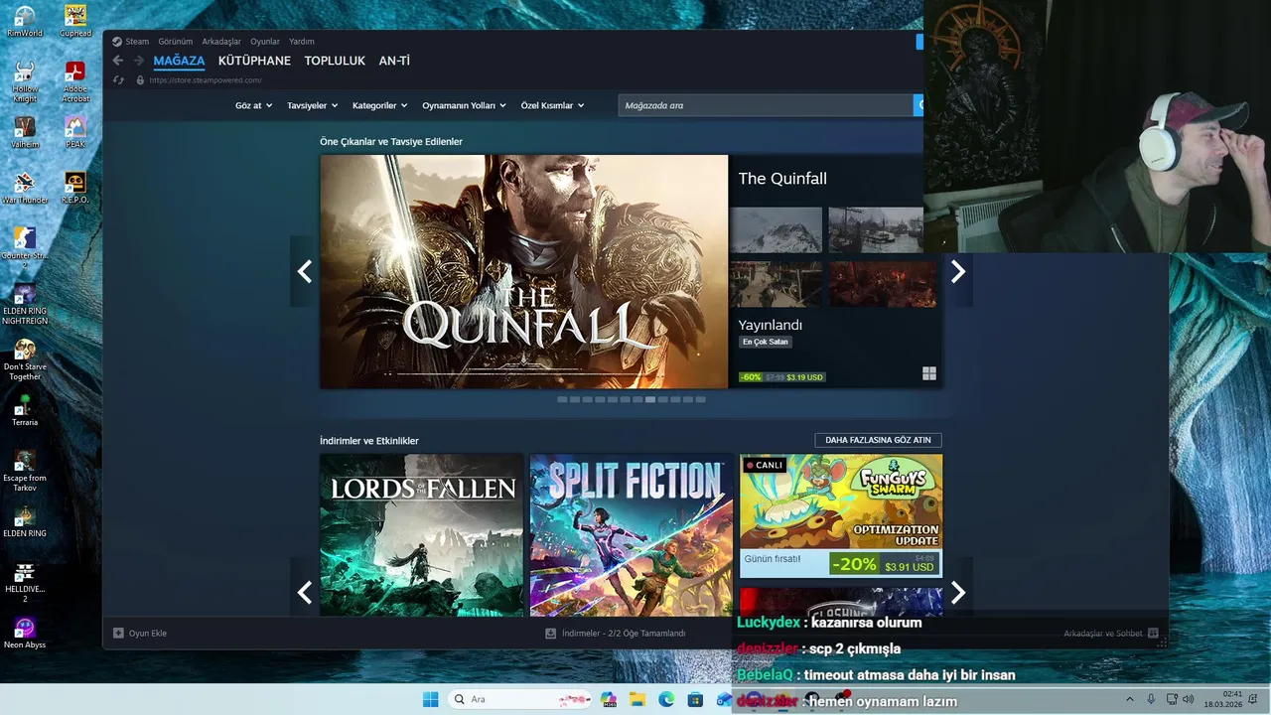Open Don't Starve Together icon
This screenshot has width=1271, height=715.
click(25, 359)
